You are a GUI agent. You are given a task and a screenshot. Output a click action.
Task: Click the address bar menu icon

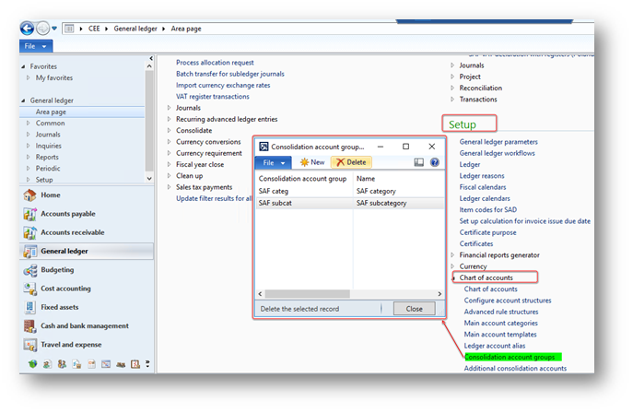click(x=69, y=29)
